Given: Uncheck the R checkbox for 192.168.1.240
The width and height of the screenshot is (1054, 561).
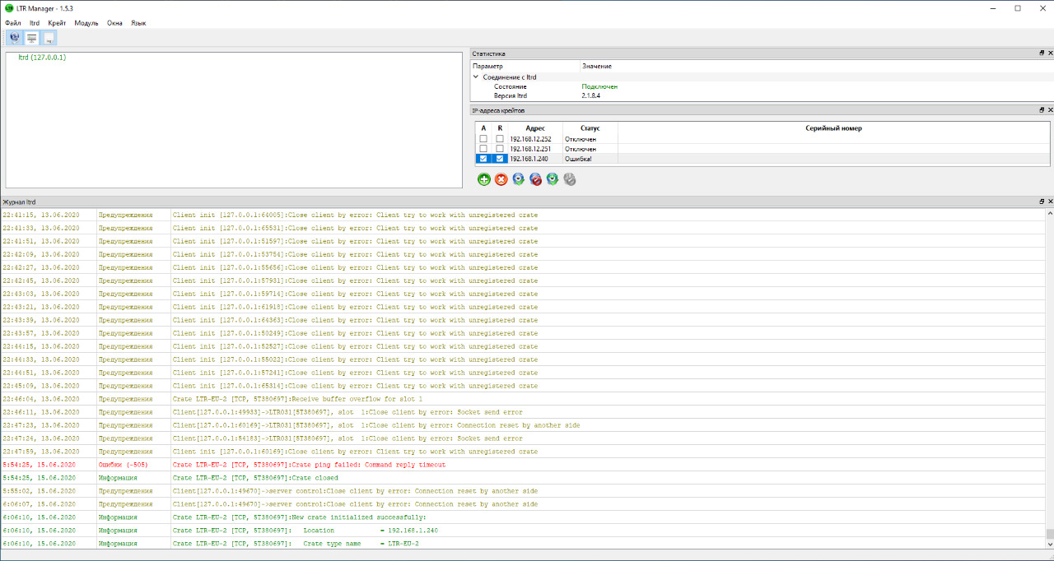Looking at the screenshot, I should [x=500, y=159].
